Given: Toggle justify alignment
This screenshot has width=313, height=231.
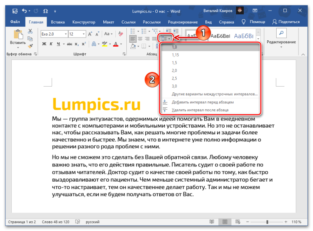Looking at the screenshot, I should click(154, 39).
